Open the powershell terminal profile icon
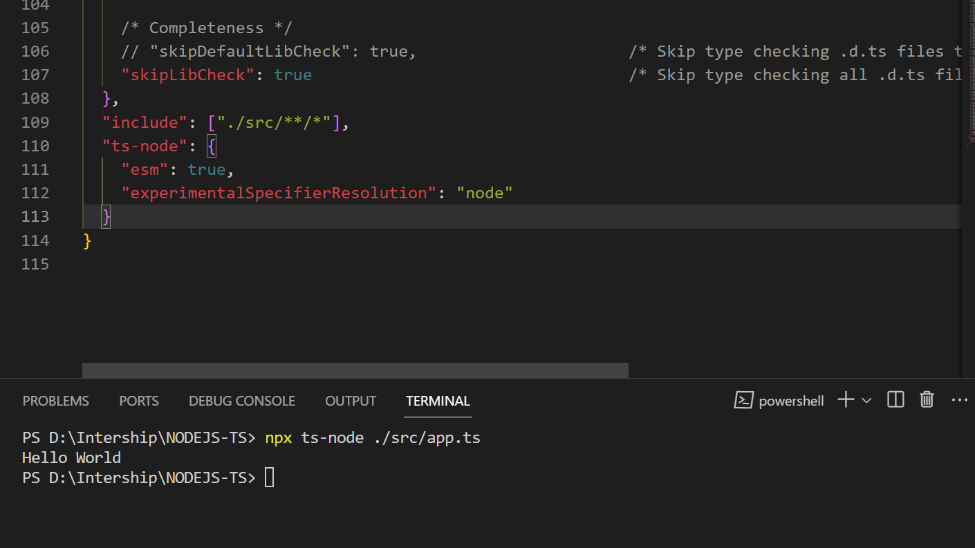 coord(743,400)
